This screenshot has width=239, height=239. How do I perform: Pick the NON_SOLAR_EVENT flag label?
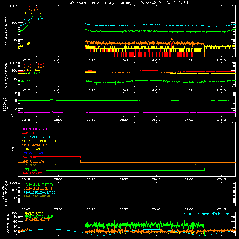click(36, 137)
